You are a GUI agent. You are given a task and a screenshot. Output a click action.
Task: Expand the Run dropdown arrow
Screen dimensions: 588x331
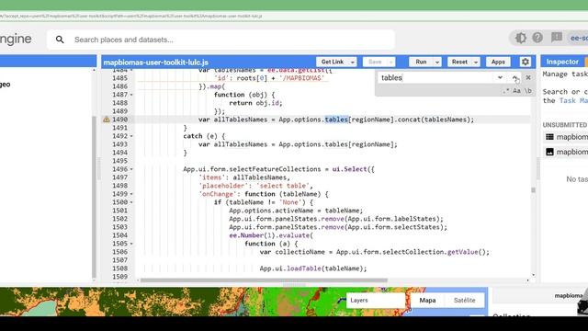[x=437, y=63]
